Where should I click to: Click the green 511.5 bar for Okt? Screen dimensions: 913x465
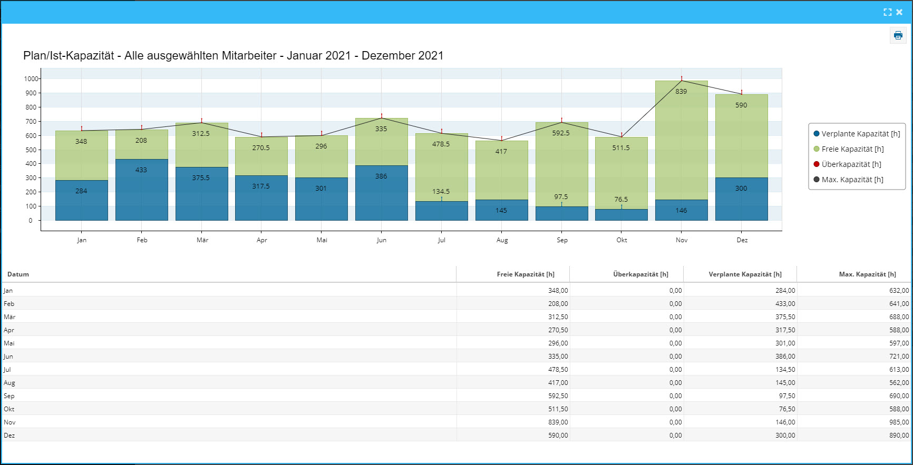[x=621, y=173]
